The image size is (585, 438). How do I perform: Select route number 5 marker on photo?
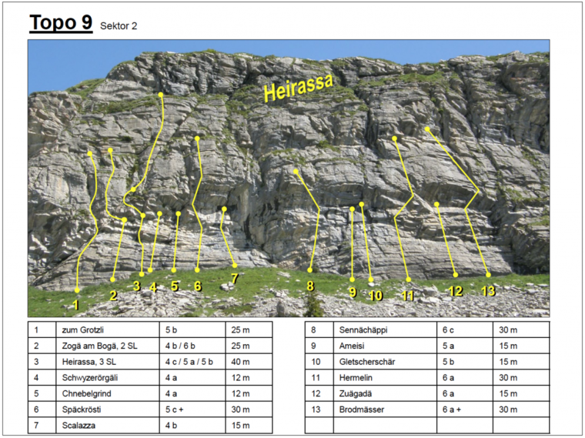(x=174, y=286)
